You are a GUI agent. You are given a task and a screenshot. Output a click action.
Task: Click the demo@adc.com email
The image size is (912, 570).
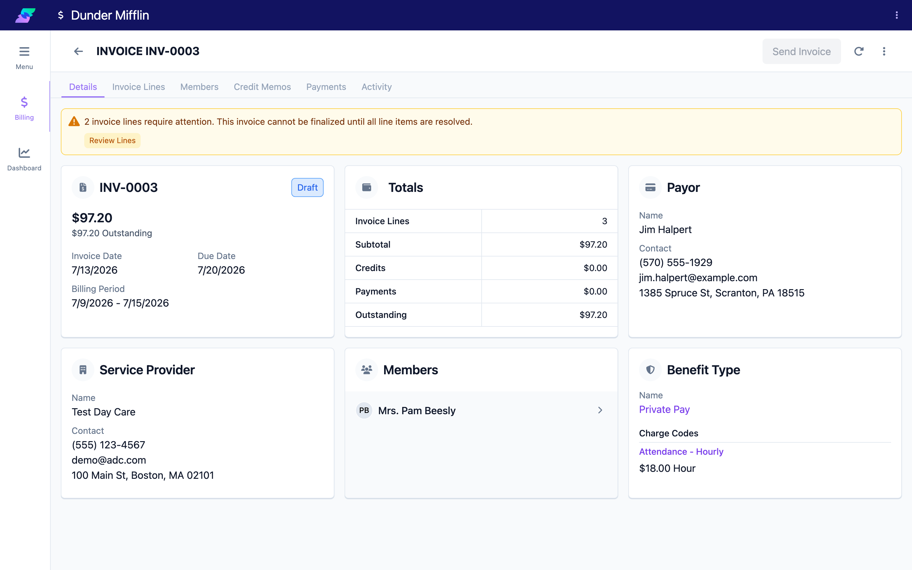click(x=109, y=460)
